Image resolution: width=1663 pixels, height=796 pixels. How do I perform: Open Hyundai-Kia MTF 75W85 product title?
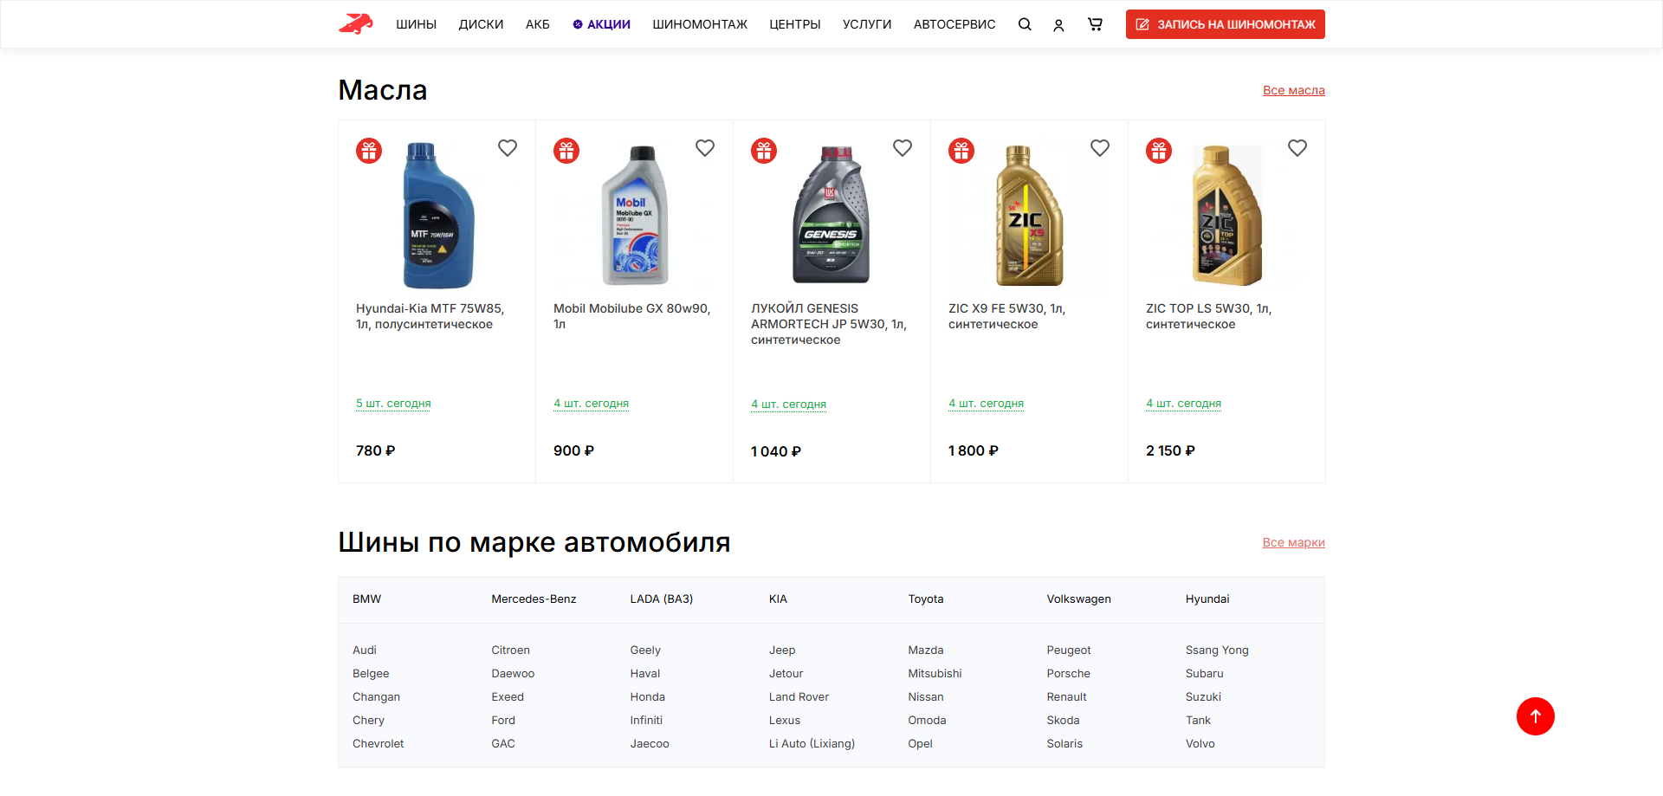click(x=430, y=316)
